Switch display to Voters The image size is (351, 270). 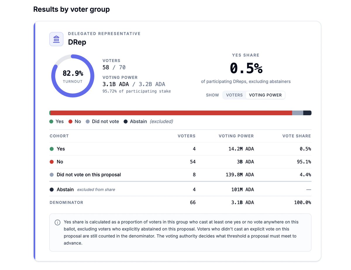click(x=234, y=95)
